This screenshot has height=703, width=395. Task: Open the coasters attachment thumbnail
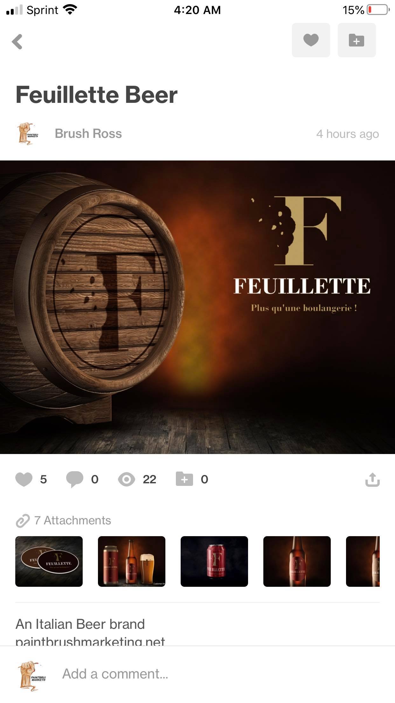coord(49,561)
